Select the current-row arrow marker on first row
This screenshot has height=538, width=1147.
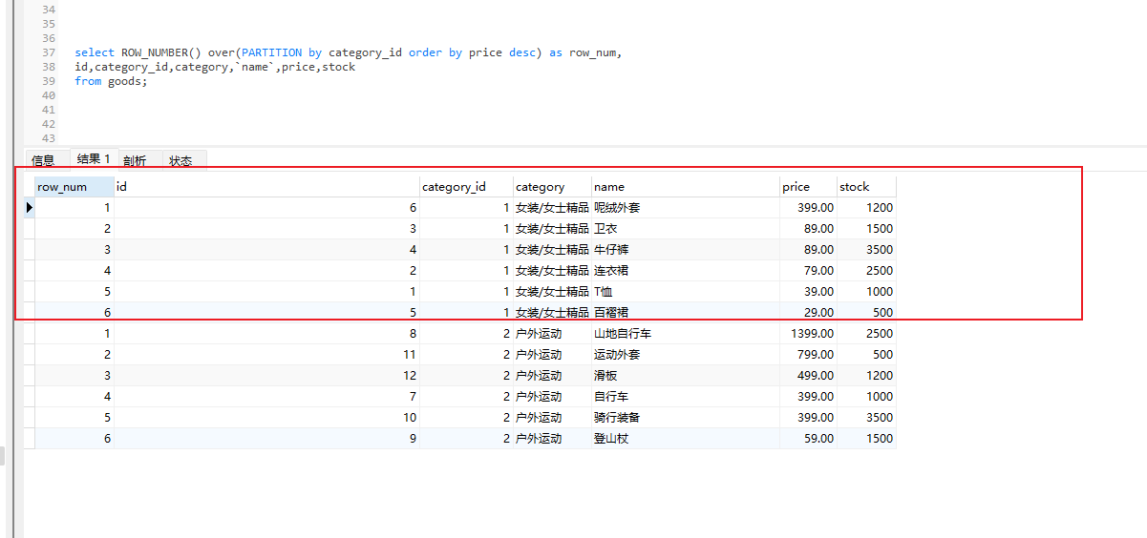30,208
